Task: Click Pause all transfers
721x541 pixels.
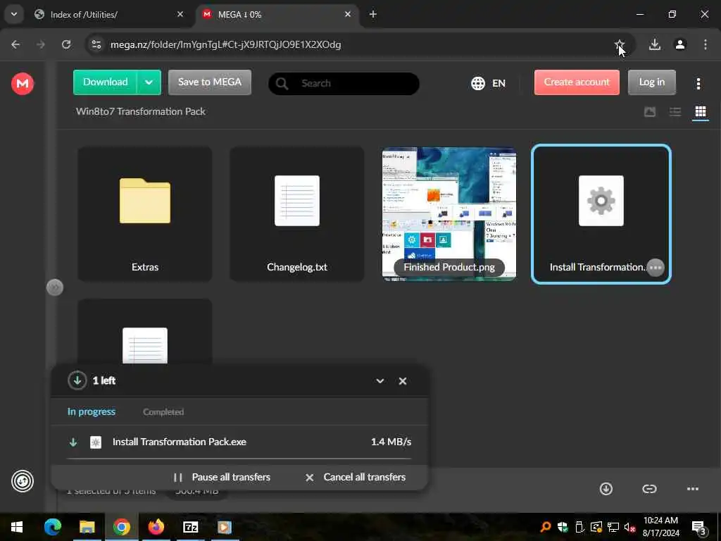Action: pyautogui.click(x=222, y=477)
